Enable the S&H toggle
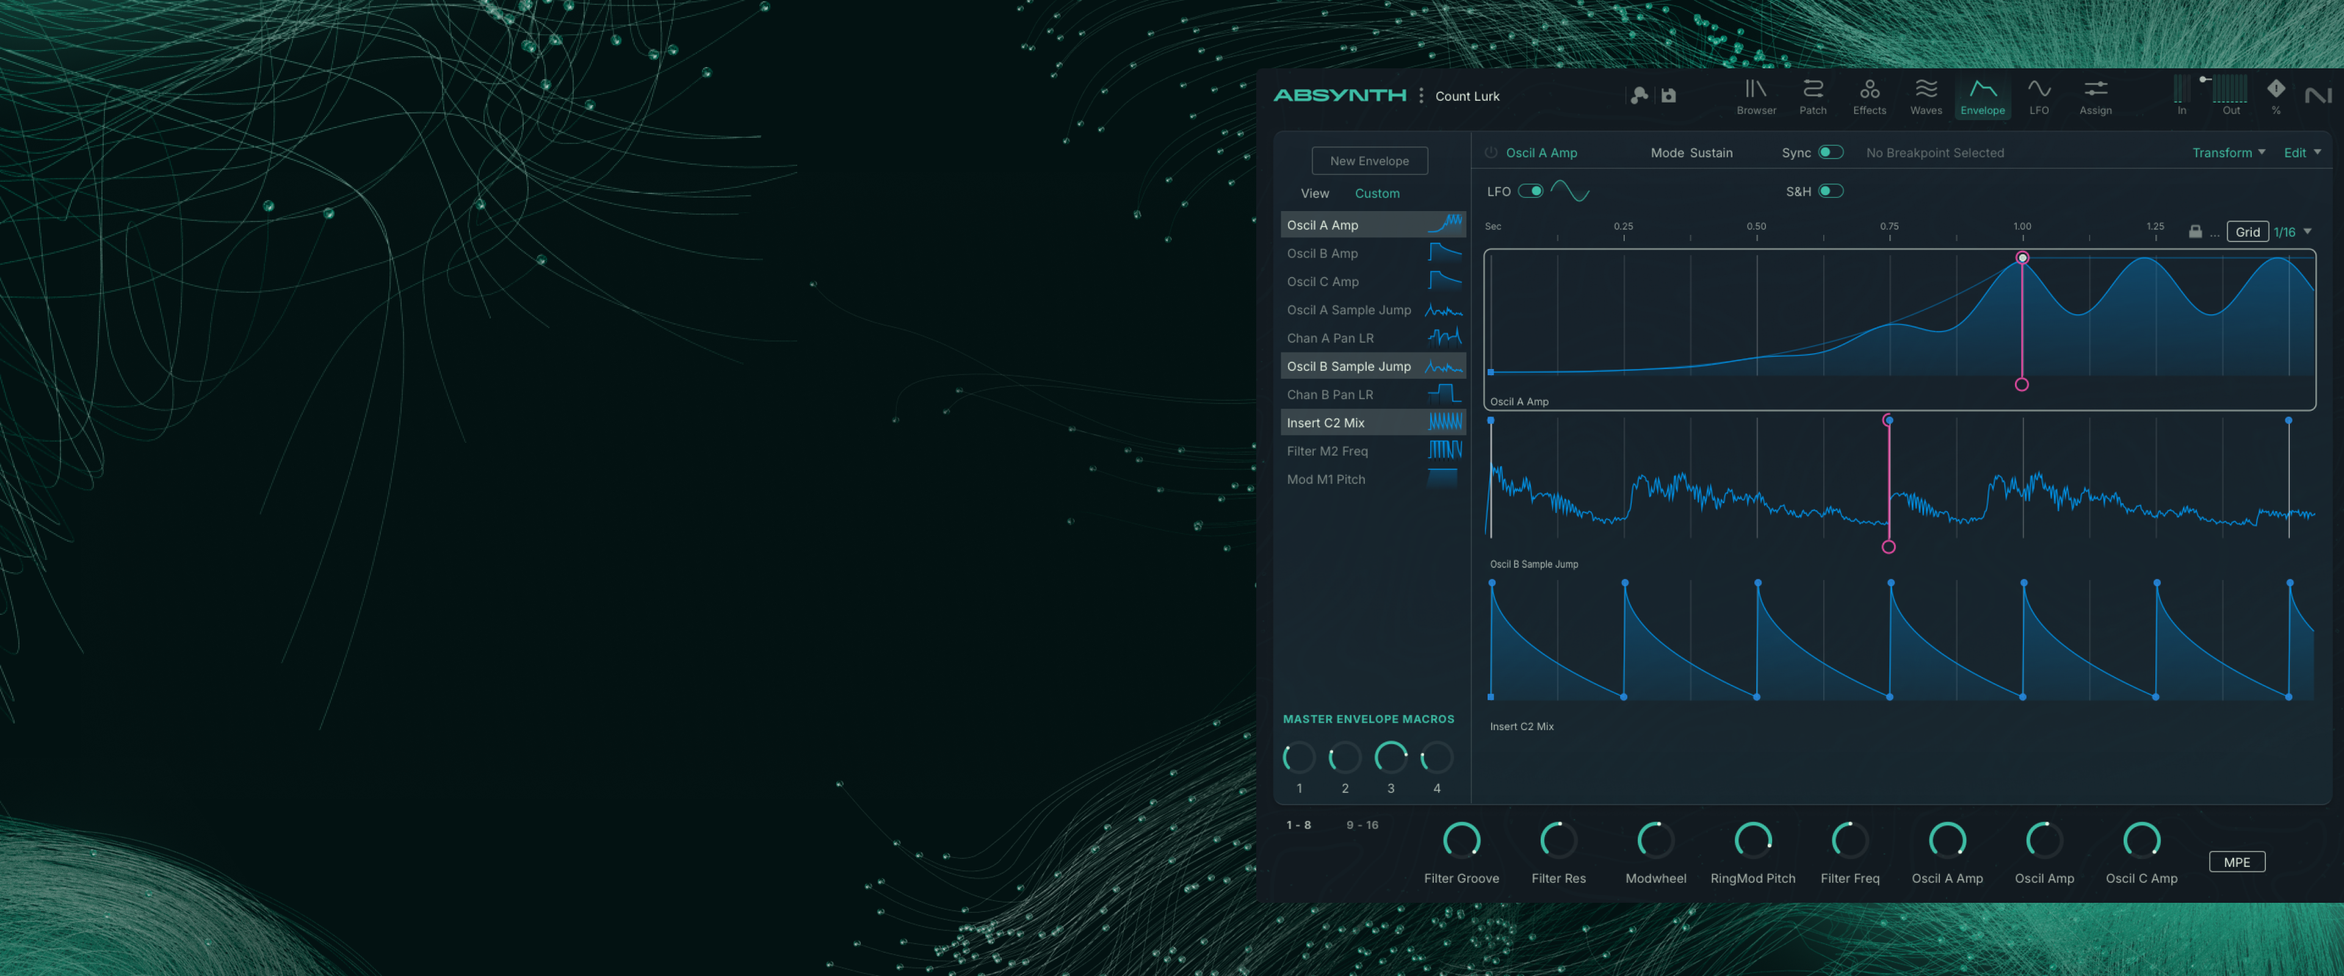This screenshot has width=2344, height=976. pyautogui.click(x=1830, y=191)
